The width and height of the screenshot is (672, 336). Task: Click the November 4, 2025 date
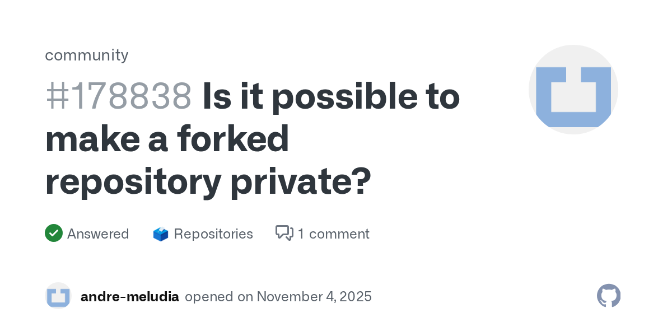tap(314, 297)
